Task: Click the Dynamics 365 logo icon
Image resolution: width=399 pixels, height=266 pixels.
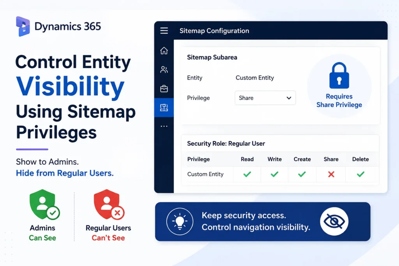Action: [x=23, y=26]
